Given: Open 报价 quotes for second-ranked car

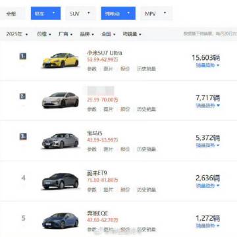Looking at the screenshot, I should tap(125, 109).
